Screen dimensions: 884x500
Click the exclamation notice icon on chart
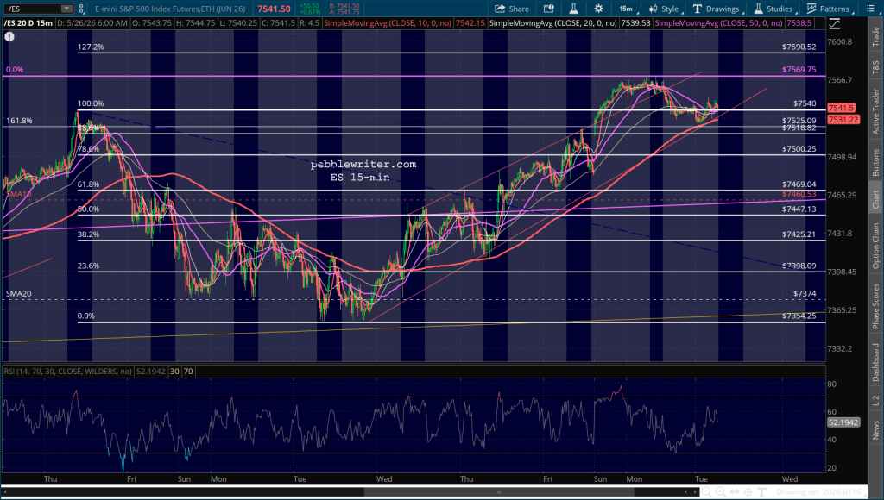coord(9,36)
